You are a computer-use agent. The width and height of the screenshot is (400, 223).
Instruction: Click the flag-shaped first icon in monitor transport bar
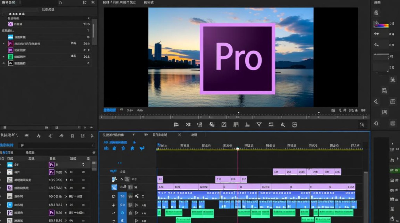click(176, 125)
